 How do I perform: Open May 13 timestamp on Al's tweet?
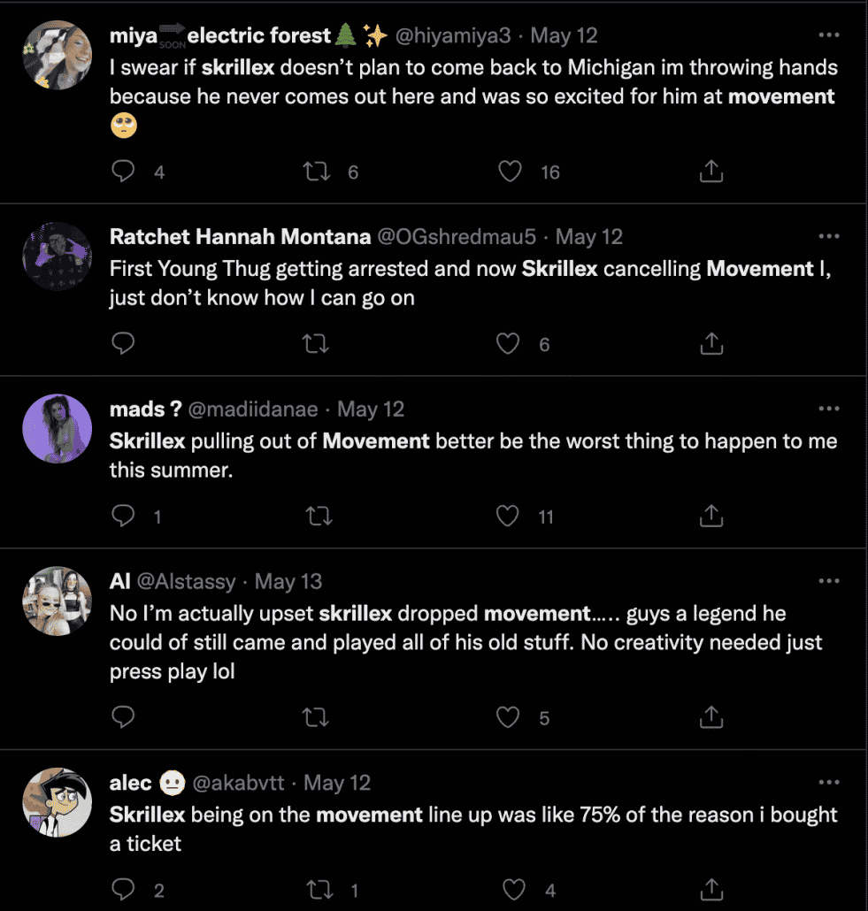coord(288,581)
